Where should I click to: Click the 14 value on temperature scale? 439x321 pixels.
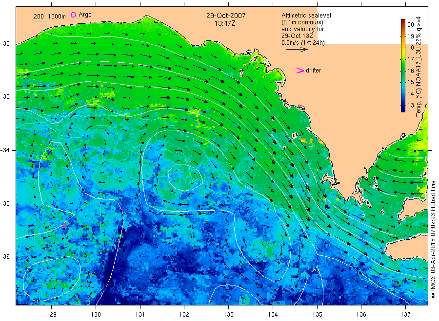point(410,94)
